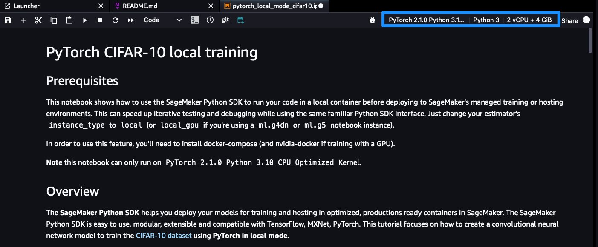Click the Python 3 kernel name
Viewport: 598px width, 247px height.
tap(486, 20)
